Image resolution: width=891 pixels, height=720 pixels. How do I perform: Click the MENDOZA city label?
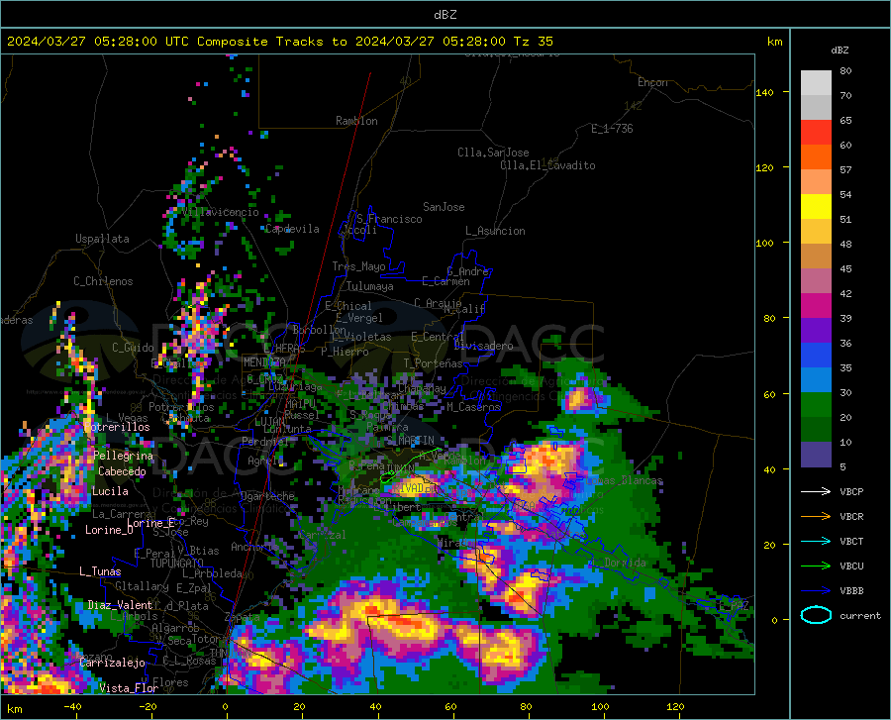coord(264,362)
